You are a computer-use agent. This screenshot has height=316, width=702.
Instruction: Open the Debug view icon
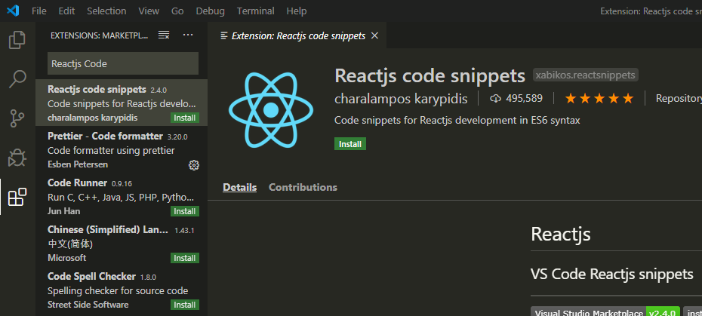click(x=17, y=158)
